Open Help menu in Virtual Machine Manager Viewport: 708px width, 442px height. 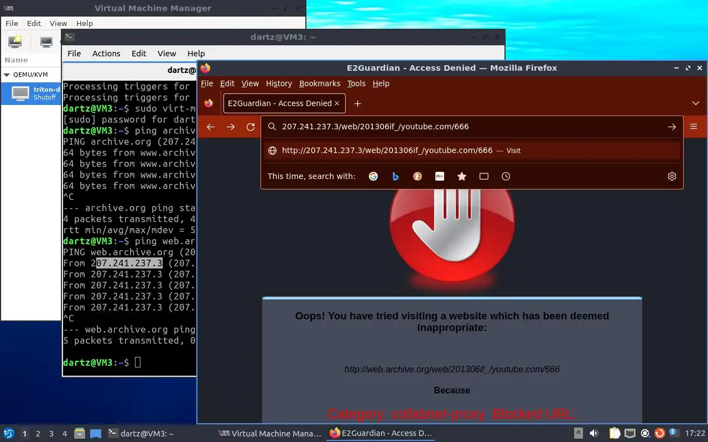[85, 23]
